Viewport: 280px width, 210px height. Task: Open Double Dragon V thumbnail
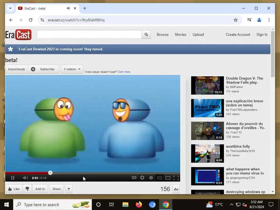point(207,85)
